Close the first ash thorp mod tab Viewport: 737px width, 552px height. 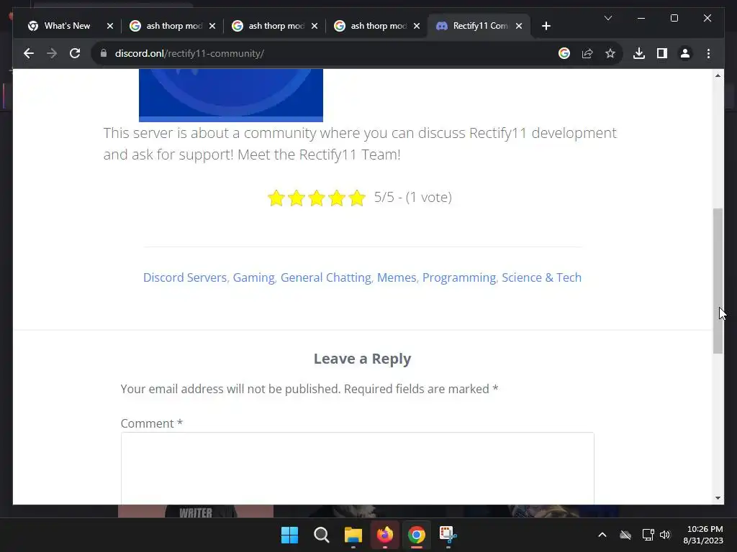click(212, 26)
